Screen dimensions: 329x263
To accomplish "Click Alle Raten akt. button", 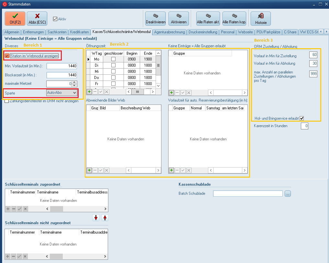I will (x=208, y=18).
